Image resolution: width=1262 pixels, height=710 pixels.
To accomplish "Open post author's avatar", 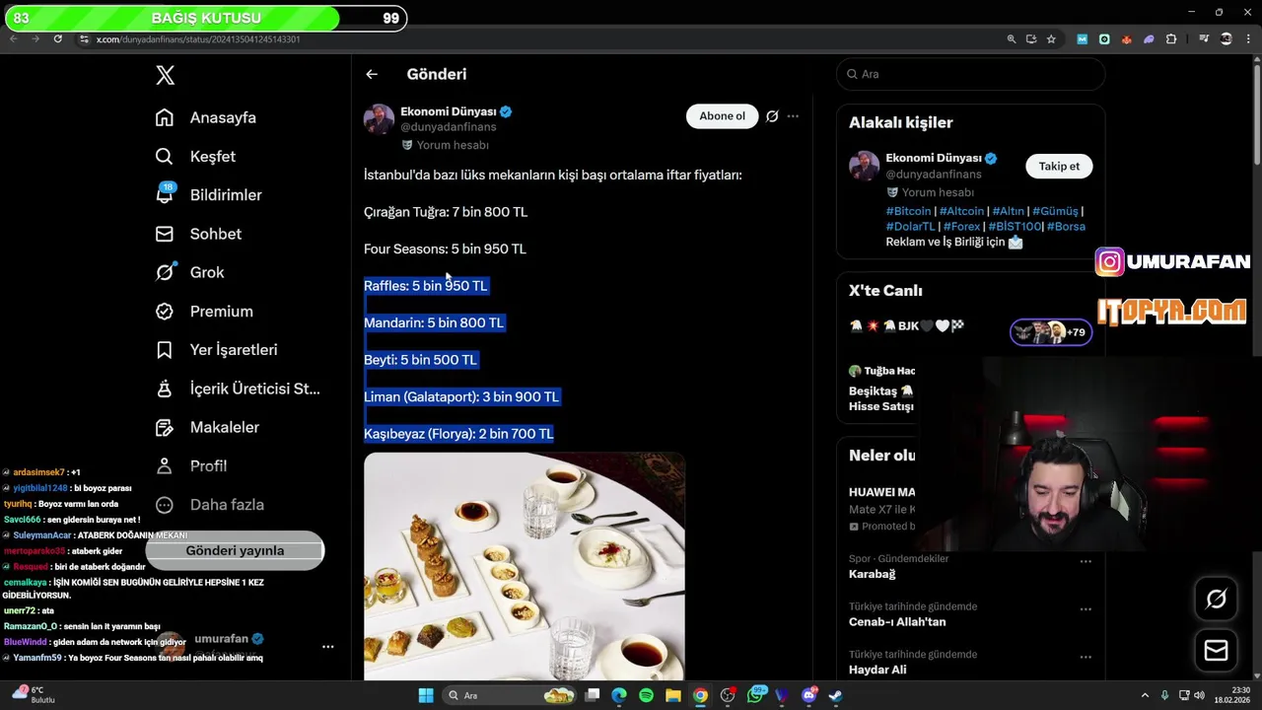I will [379, 119].
